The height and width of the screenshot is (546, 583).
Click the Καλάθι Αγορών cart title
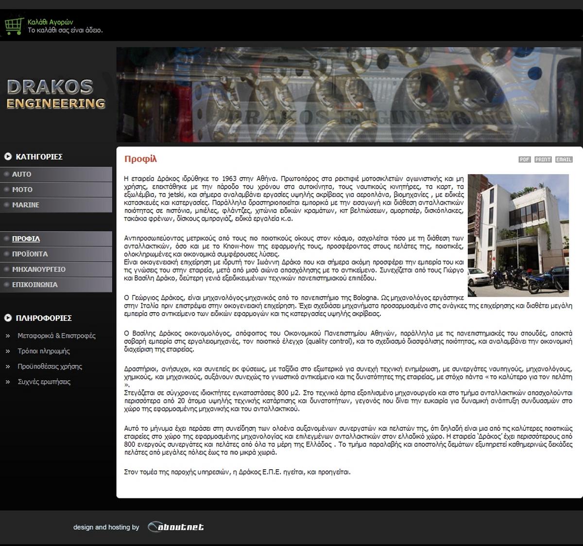[x=51, y=22]
